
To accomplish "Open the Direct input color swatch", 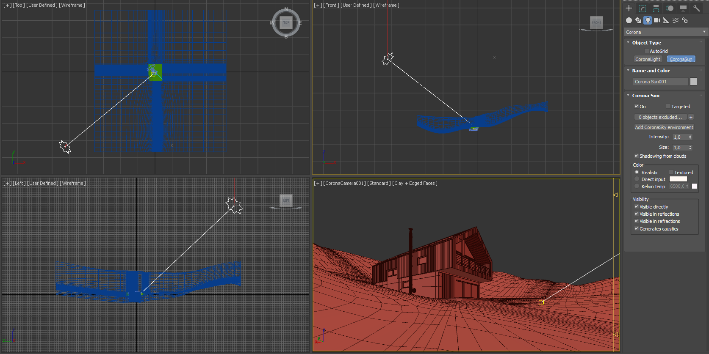I will [678, 179].
